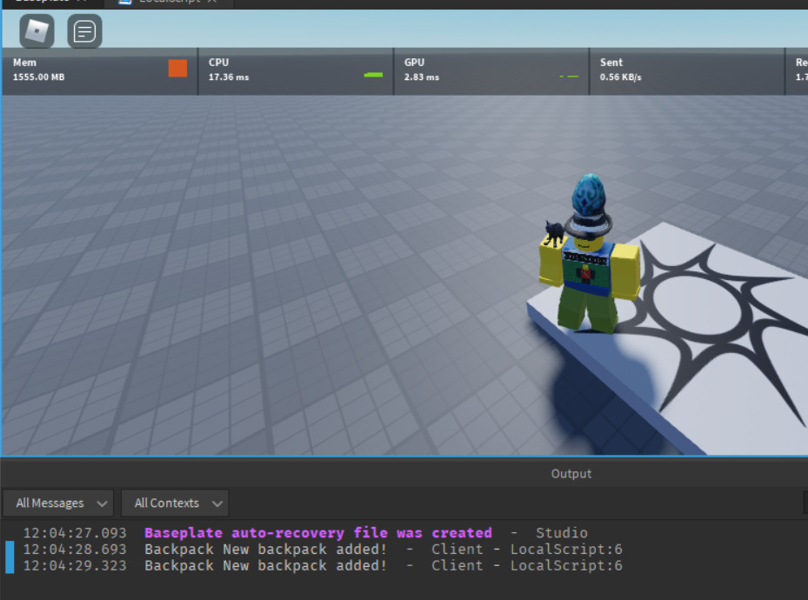Viewport: 808px width, 600px height.
Task: Click the green GPU graph line
Action: tap(569, 77)
